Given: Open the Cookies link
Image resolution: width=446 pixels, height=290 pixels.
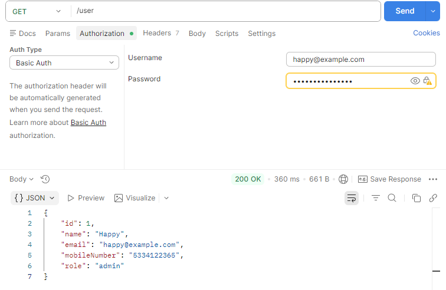Looking at the screenshot, I should click(427, 32).
